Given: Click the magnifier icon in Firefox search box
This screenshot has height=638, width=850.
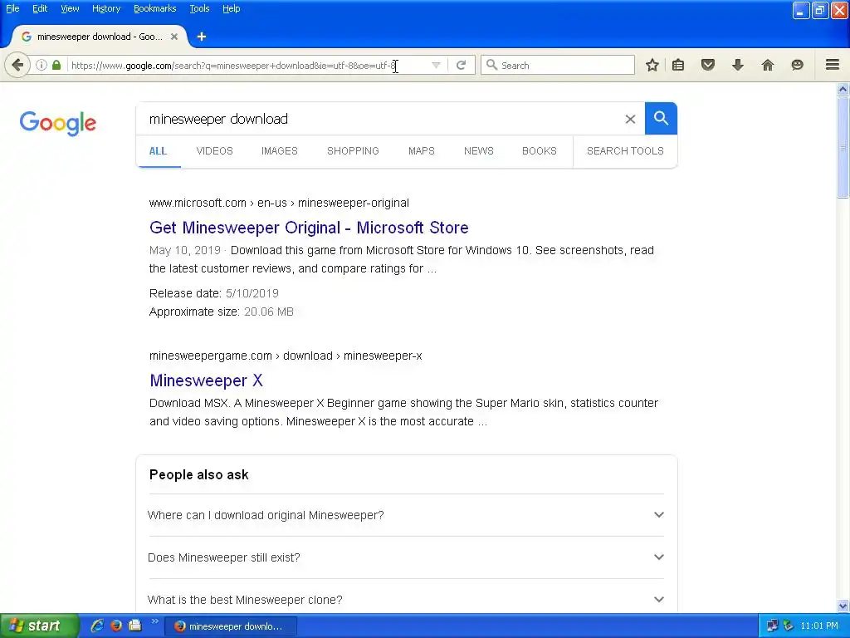Looking at the screenshot, I should [x=491, y=65].
